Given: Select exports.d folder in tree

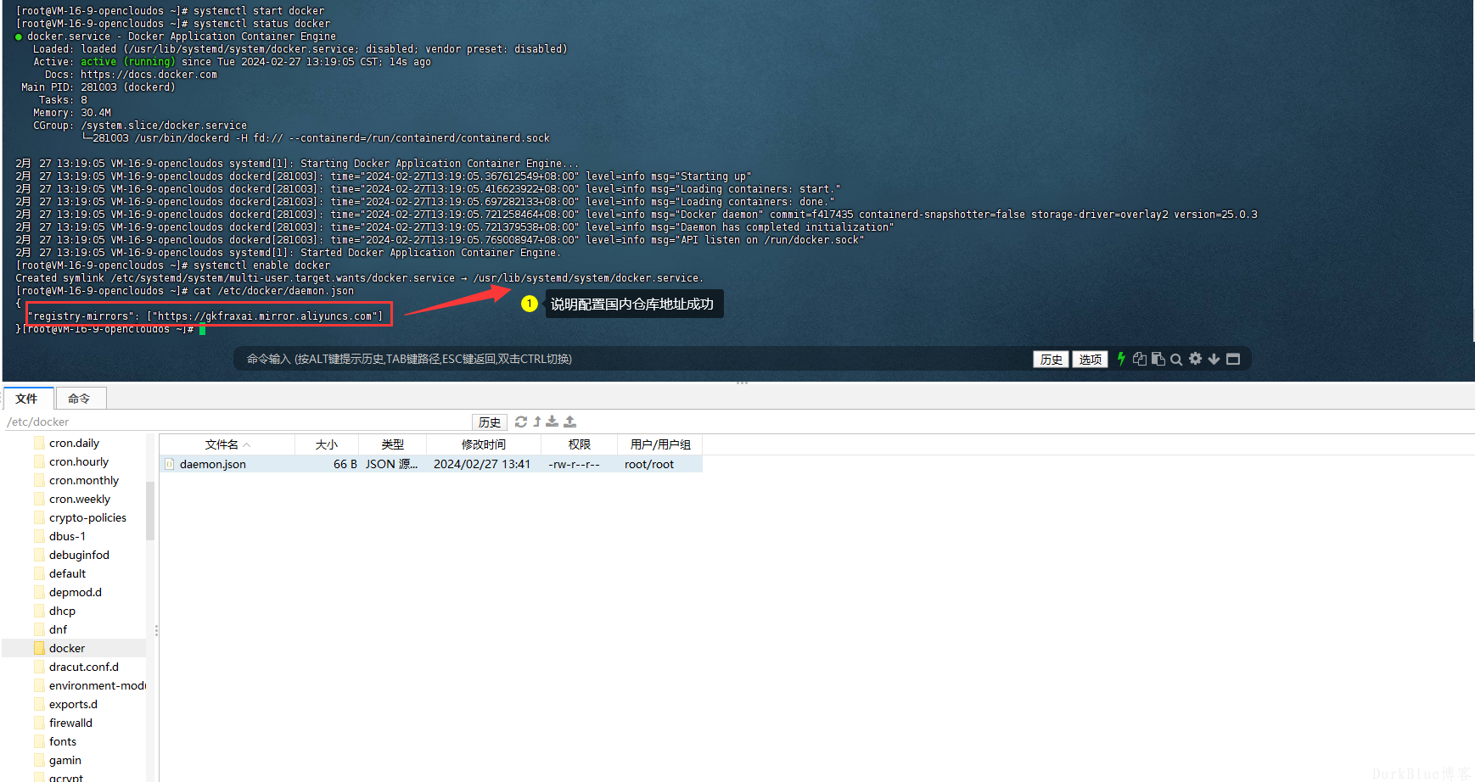Looking at the screenshot, I should pos(73,704).
